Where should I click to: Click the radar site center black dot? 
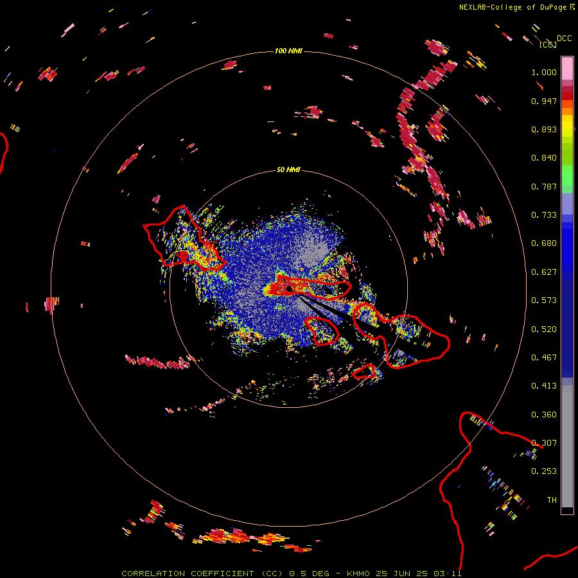coord(290,288)
